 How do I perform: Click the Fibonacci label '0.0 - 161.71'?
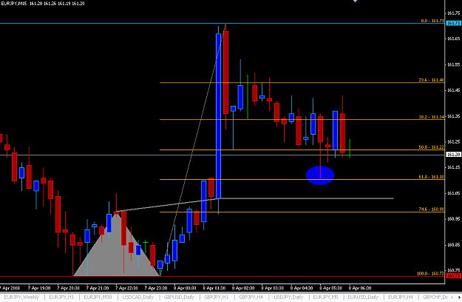pos(432,21)
